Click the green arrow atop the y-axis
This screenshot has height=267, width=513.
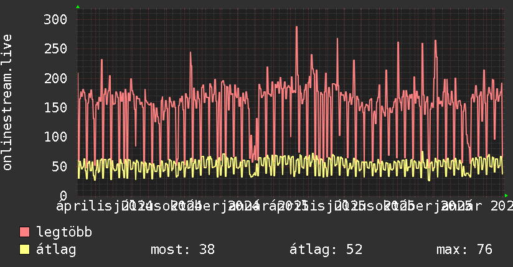[78, 7]
